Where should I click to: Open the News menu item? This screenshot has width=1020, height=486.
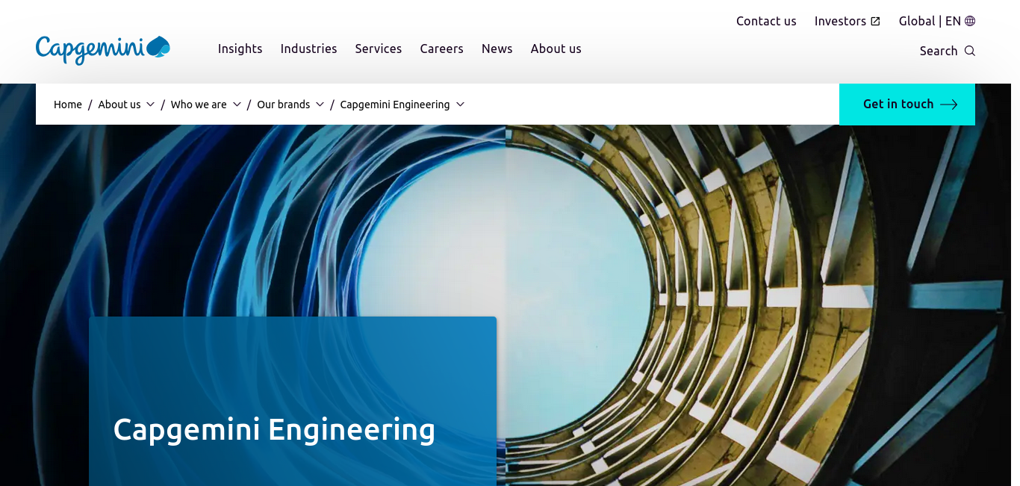[x=497, y=49]
